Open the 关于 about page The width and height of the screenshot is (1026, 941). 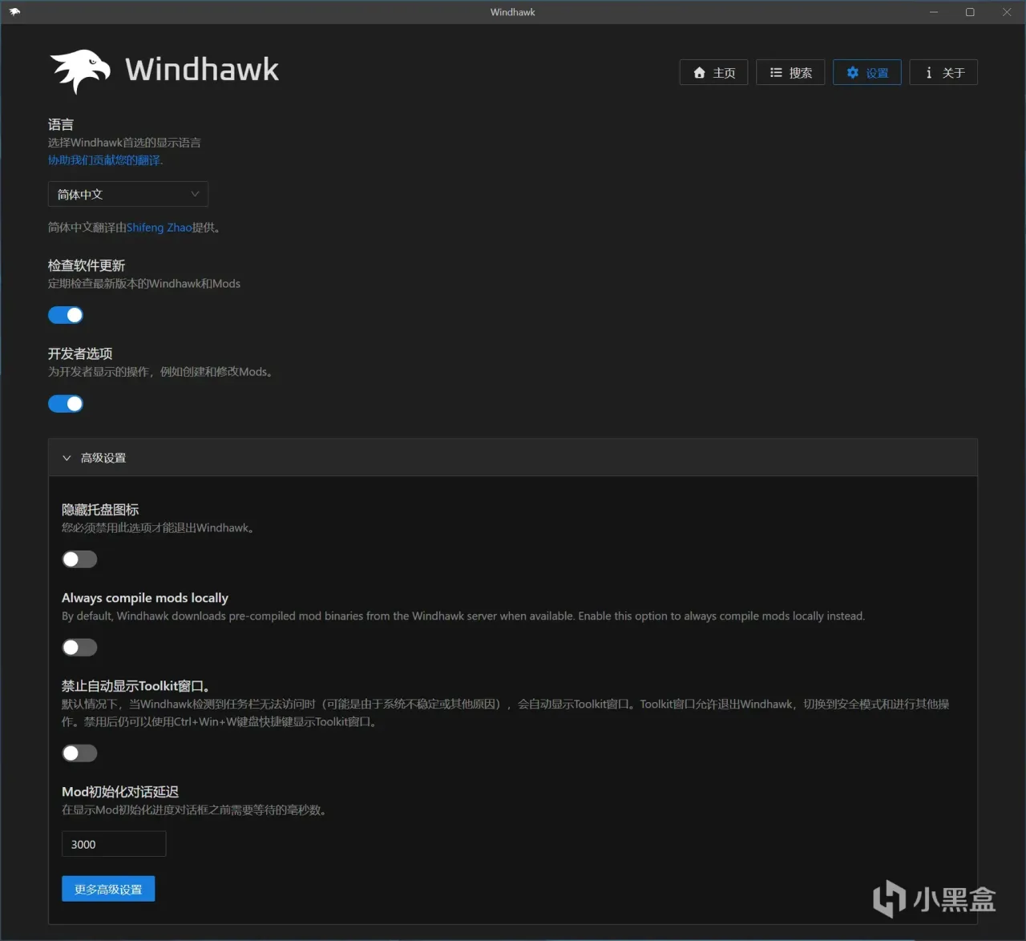943,72
